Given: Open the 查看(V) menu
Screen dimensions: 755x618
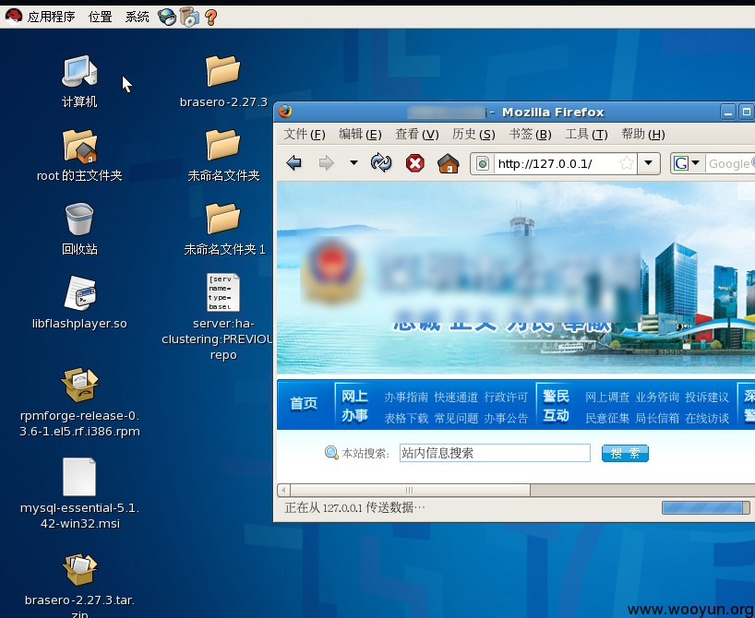Looking at the screenshot, I should pyautogui.click(x=417, y=135).
